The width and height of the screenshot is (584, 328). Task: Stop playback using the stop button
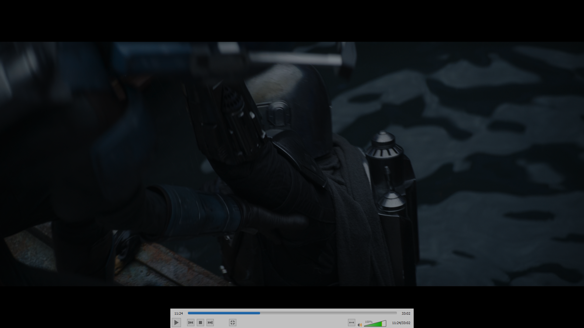tap(200, 323)
